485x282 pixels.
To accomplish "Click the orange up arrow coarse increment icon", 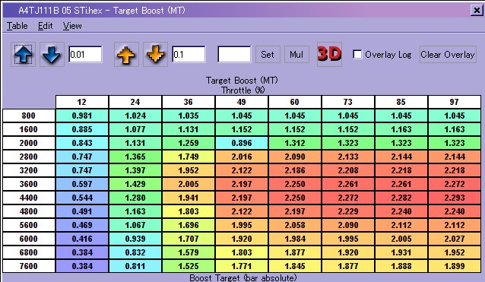I will click(x=126, y=55).
